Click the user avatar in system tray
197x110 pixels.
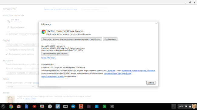tap(194, 106)
